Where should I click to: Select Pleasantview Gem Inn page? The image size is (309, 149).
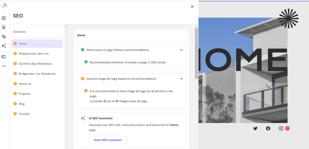point(33,54)
